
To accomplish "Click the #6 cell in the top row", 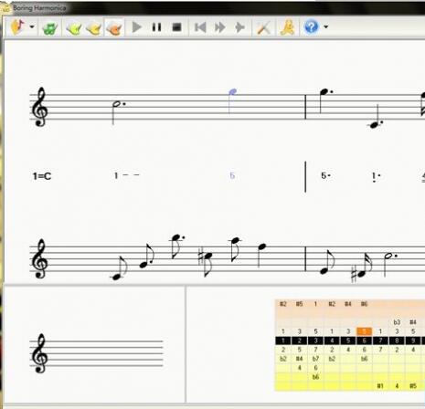I will click(364, 304).
